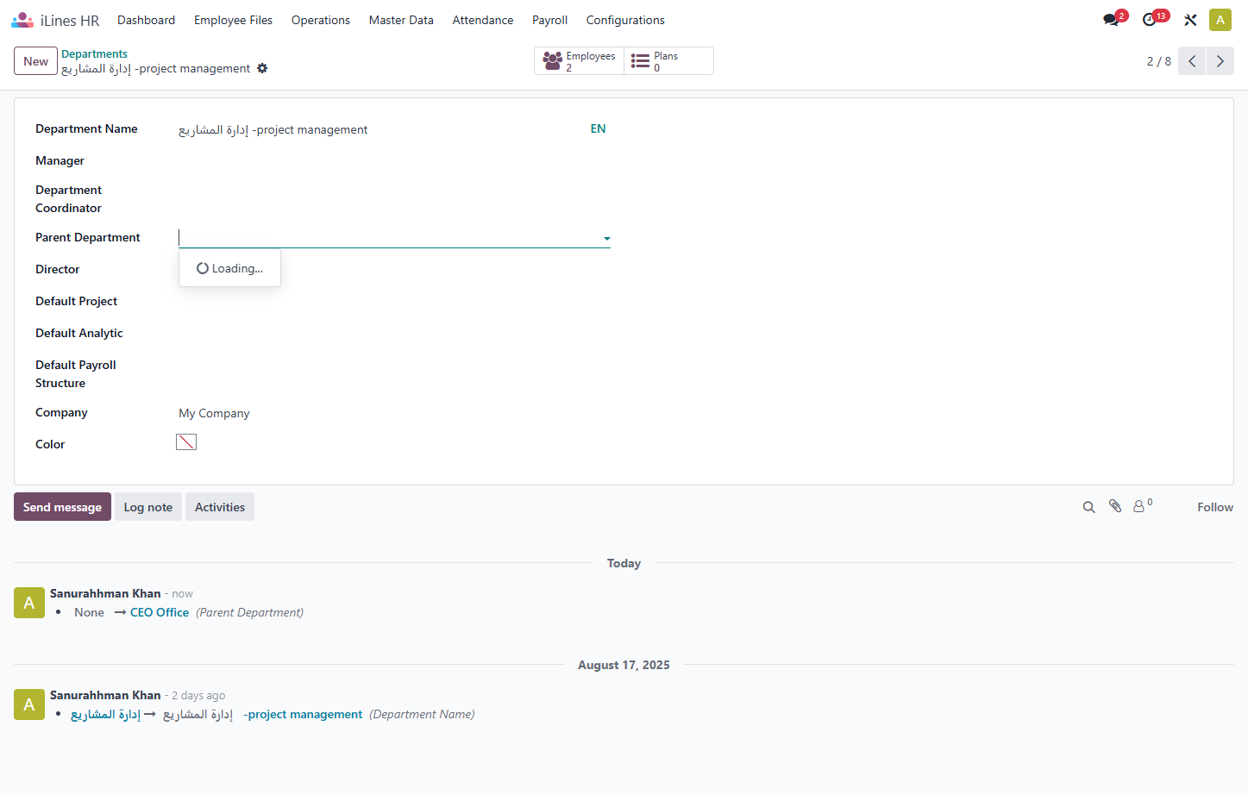Viewport: 1248px width, 795px height.
Task: Open the Master Data menu
Action: pos(401,20)
